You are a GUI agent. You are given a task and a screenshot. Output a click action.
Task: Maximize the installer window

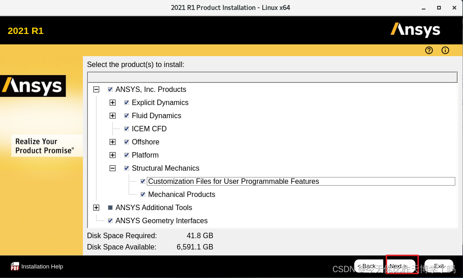tap(439, 8)
